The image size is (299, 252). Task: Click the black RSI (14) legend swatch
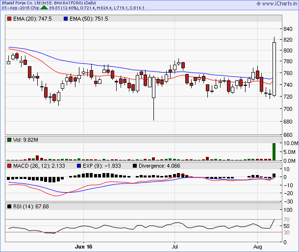[x=9, y=206]
